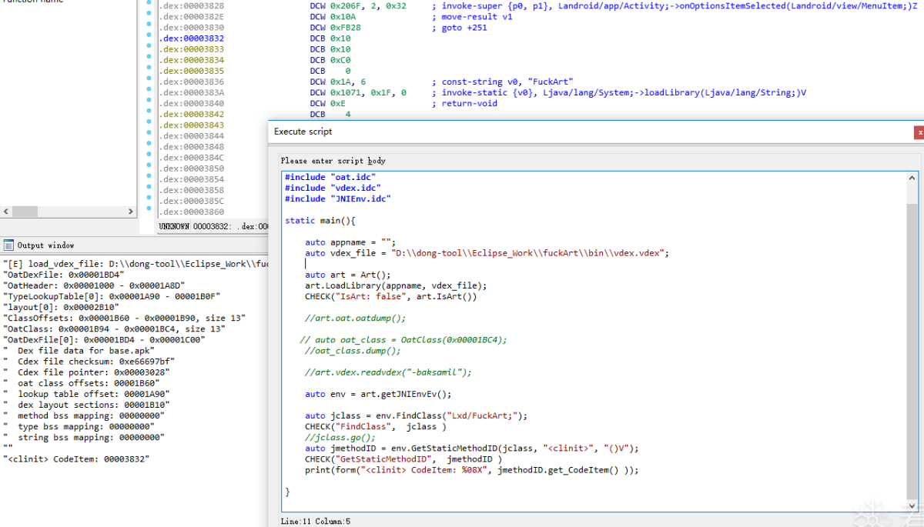Click 'Cdex file checksum: 0xe66697bf' output line
The height and width of the screenshot is (527, 924).
(89, 360)
